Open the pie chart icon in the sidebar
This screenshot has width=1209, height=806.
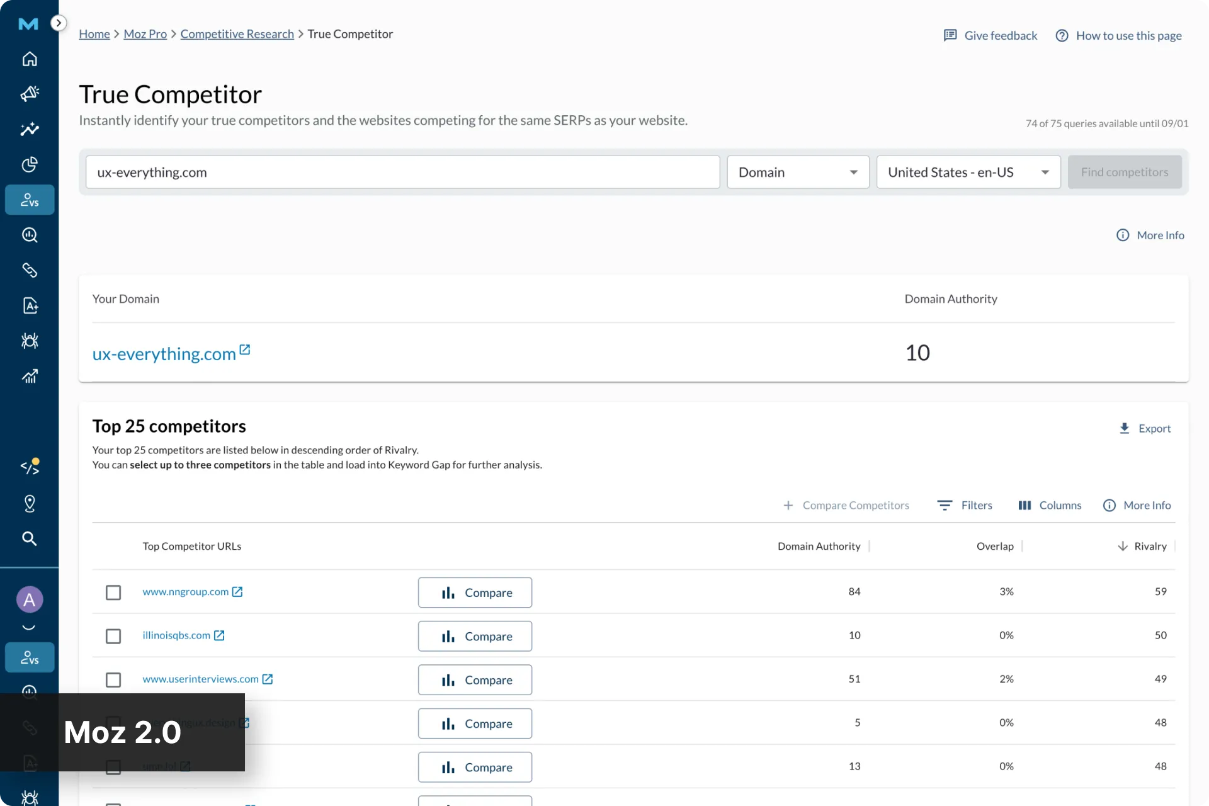(30, 164)
